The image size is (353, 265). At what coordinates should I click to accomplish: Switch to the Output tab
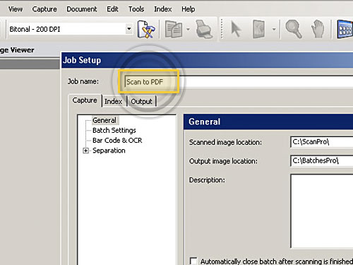[141, 102]
